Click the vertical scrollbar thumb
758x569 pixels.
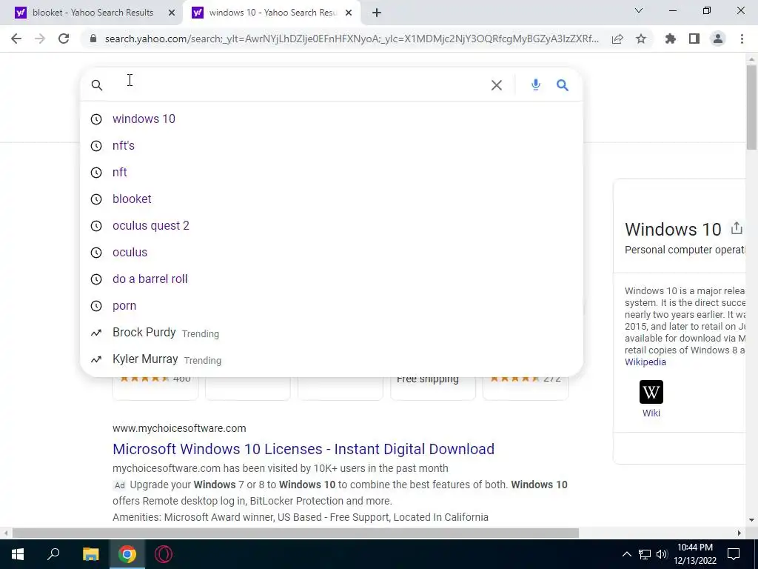751,107
